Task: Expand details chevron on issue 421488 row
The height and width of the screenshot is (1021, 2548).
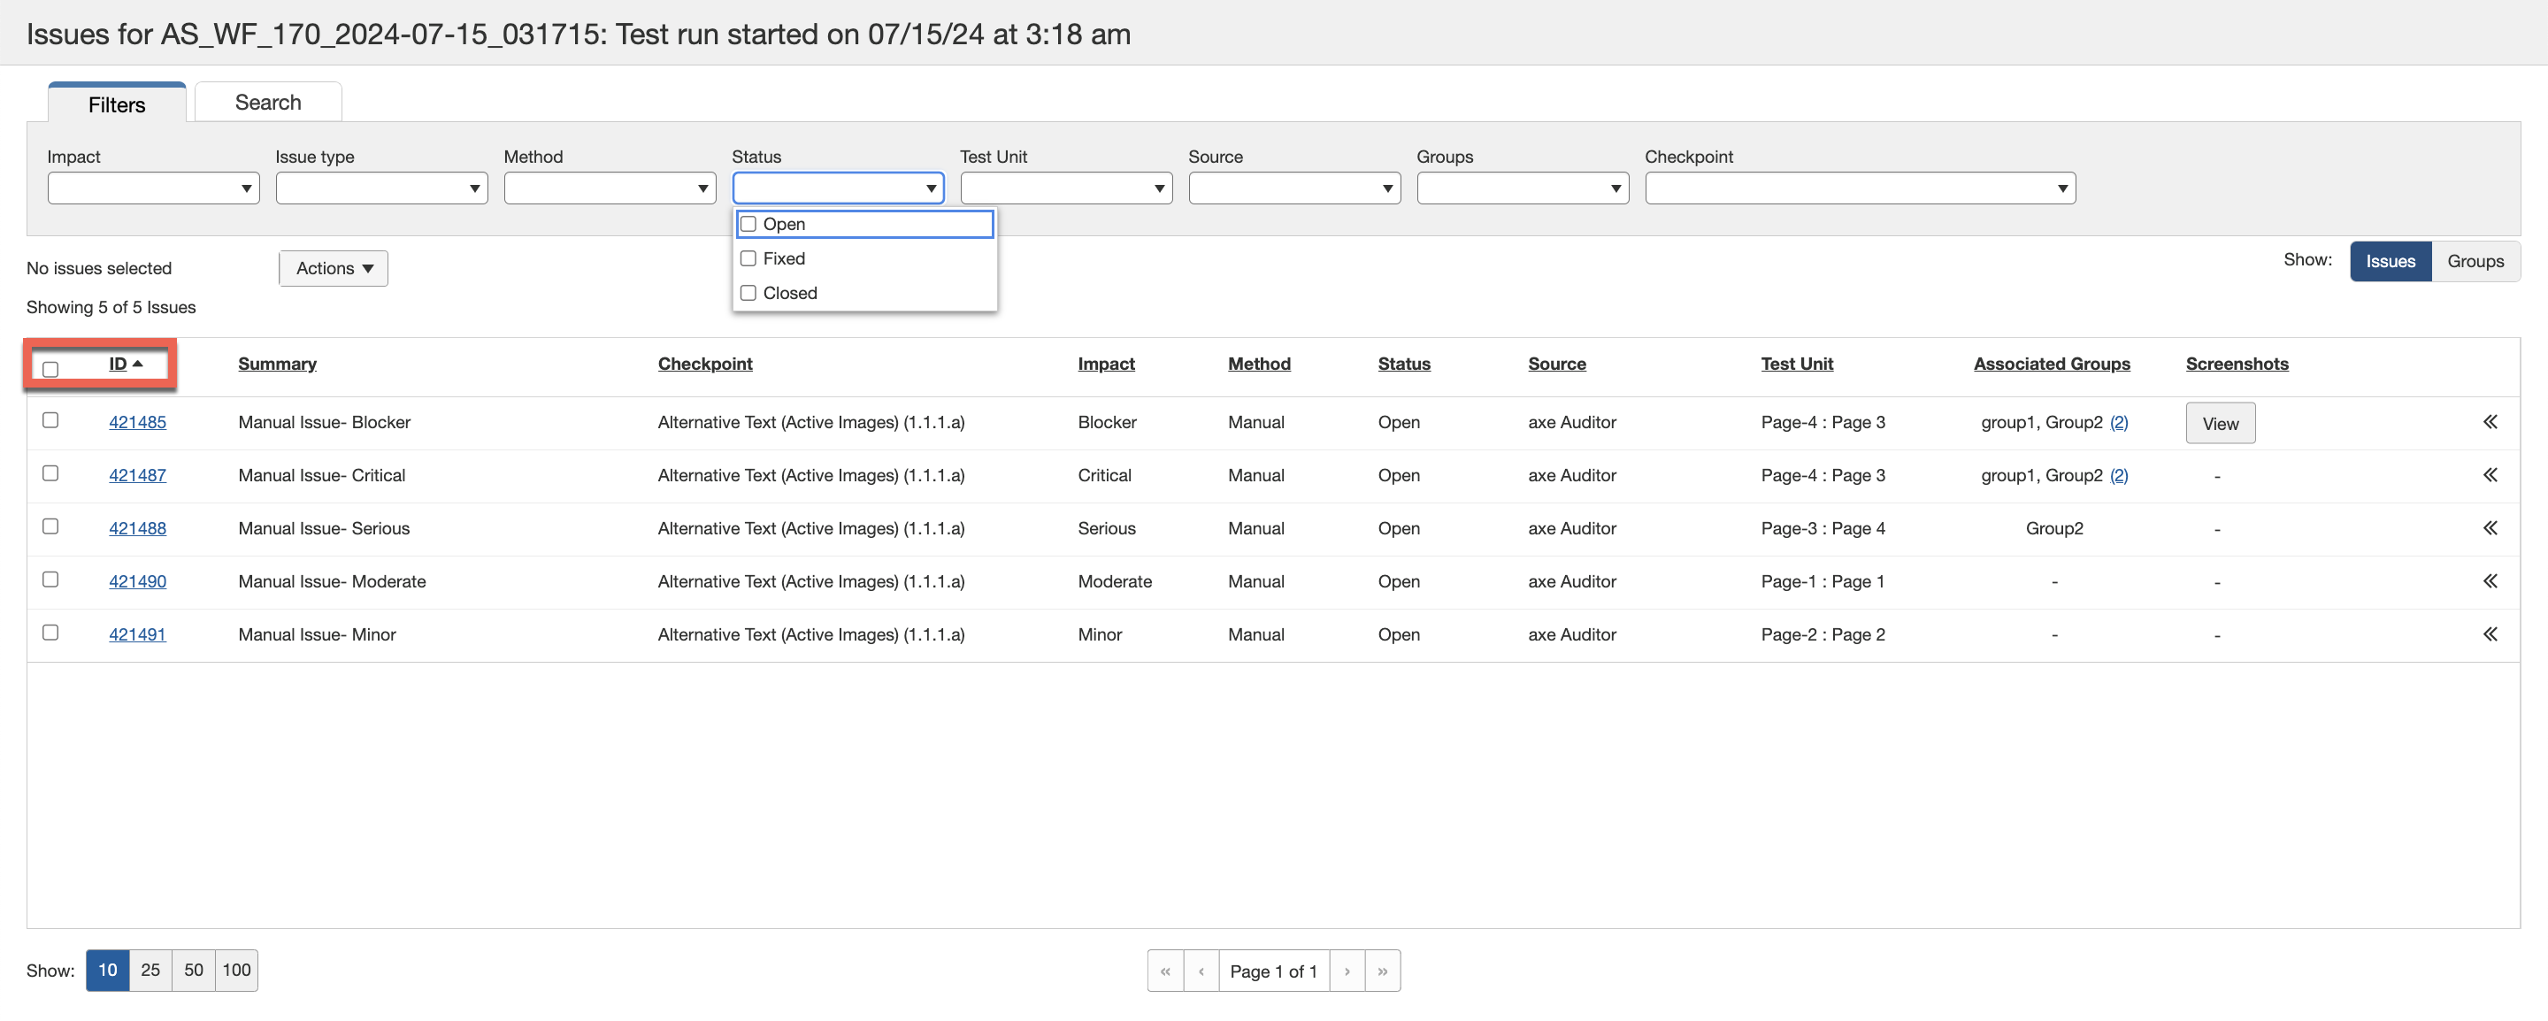Action: 2490,527
